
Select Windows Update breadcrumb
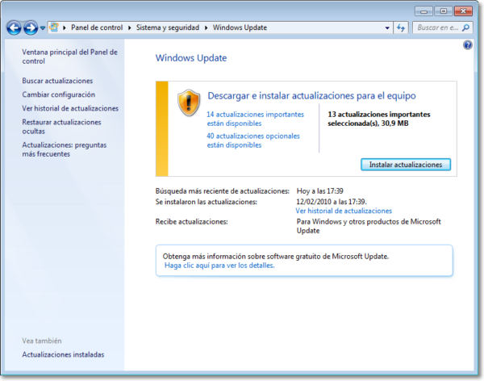(240, 27)
